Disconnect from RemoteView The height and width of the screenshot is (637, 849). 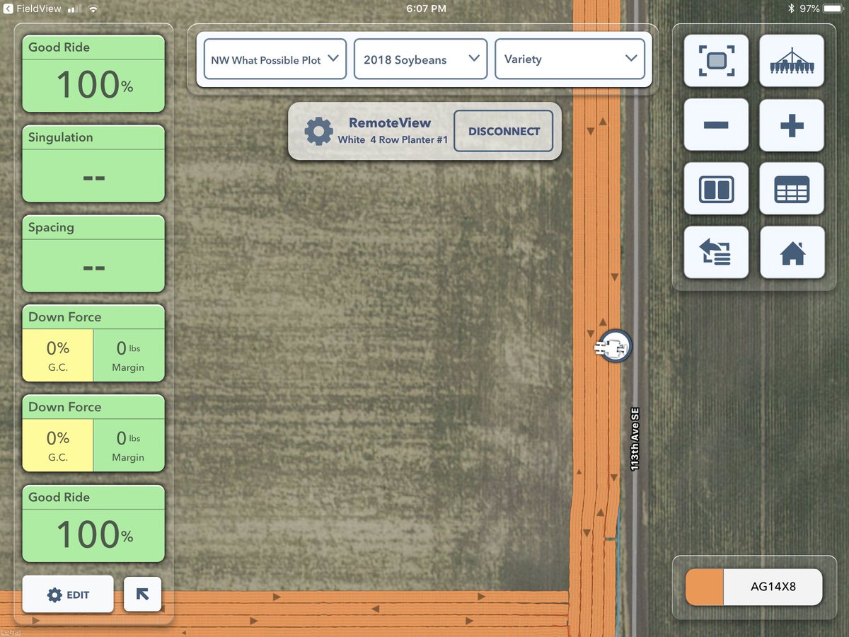tap(504, 131)
